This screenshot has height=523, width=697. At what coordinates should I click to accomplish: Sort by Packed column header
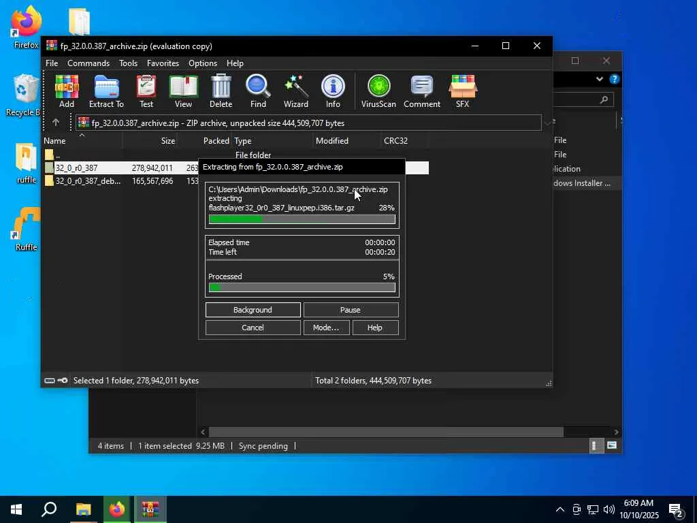pyautogui.click(x=204, y=140)
